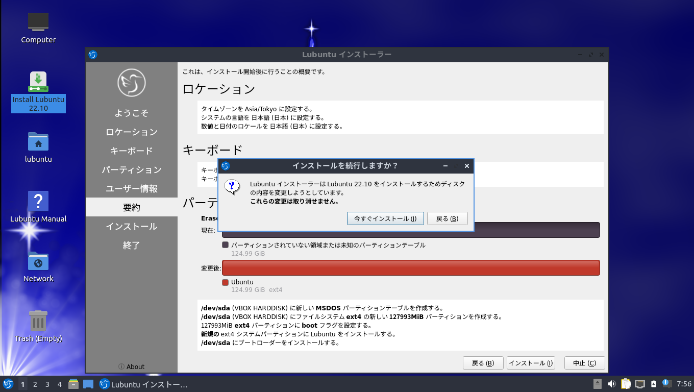Click the removable media eject tray icon
Viewport: 694px width, 392px height.
(x=598, y=384)
